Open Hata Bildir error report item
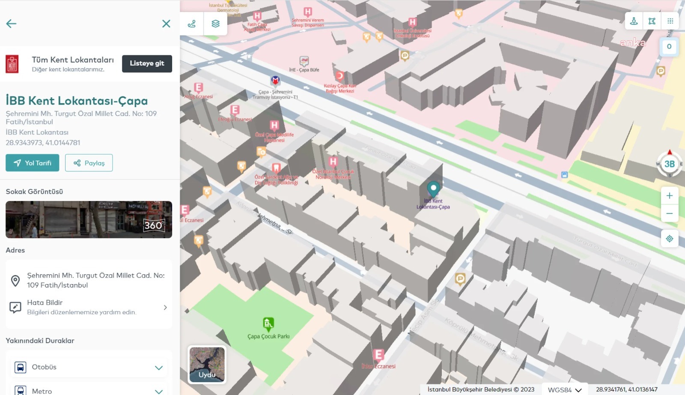This screenshot has width=685, height=395. click(x=89, y=307)
